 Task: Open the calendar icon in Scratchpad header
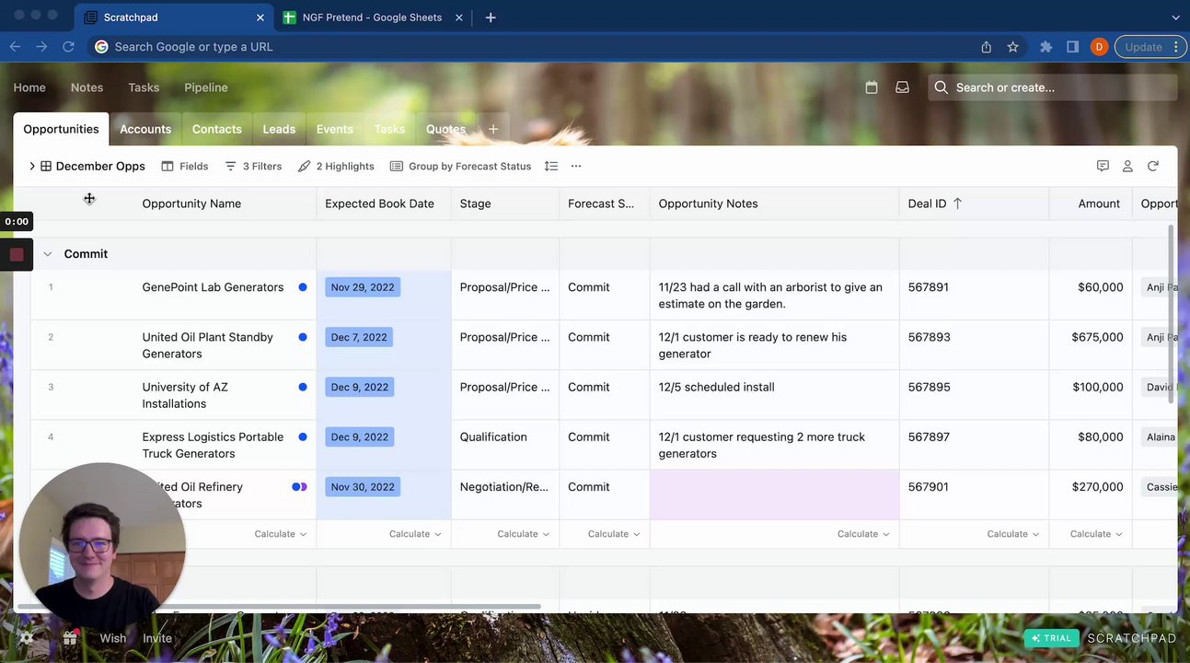pyautogui.click(x=872, y=87)
